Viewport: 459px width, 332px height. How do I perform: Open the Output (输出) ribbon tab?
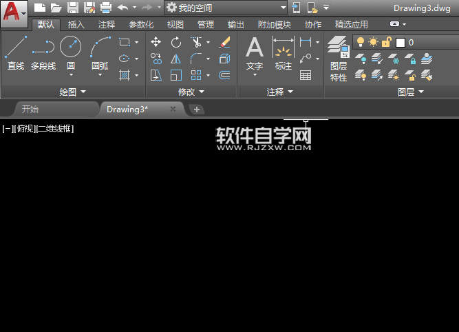(235, 25)
